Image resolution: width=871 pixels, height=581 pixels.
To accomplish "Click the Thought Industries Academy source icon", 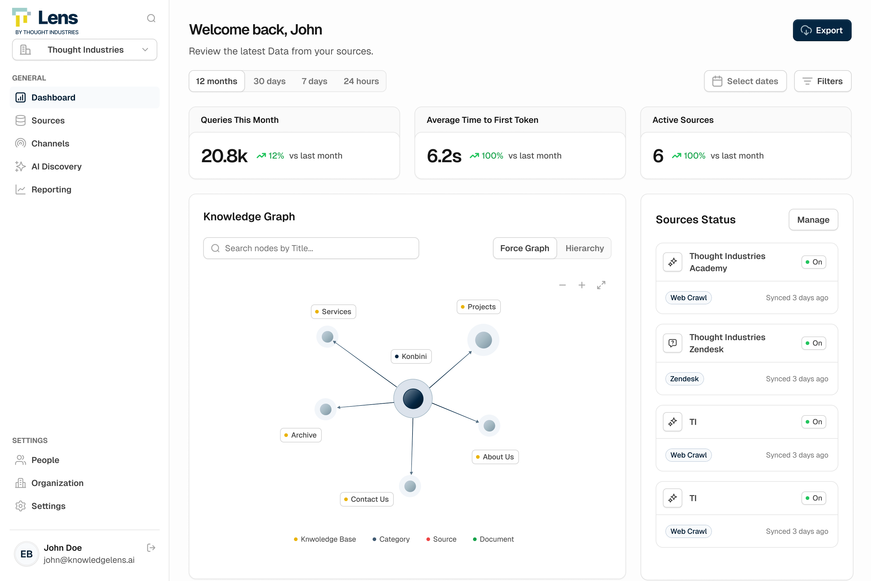I will click(673, 262).
